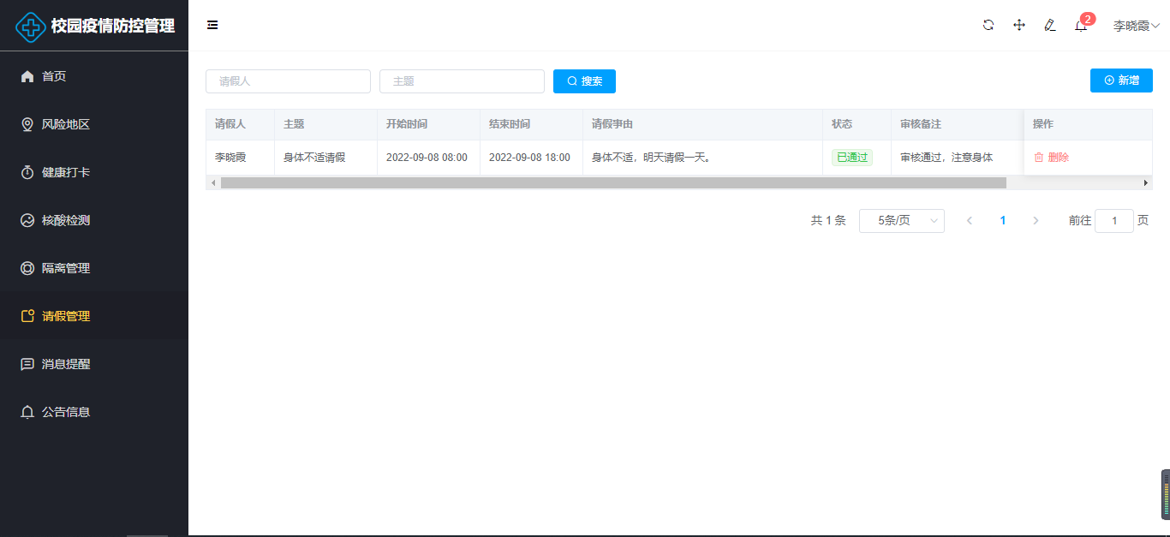Viewport: 1170px width, 537px height.
Task: Click the fullscreen move arrows icon
Action: [1019, 25]
